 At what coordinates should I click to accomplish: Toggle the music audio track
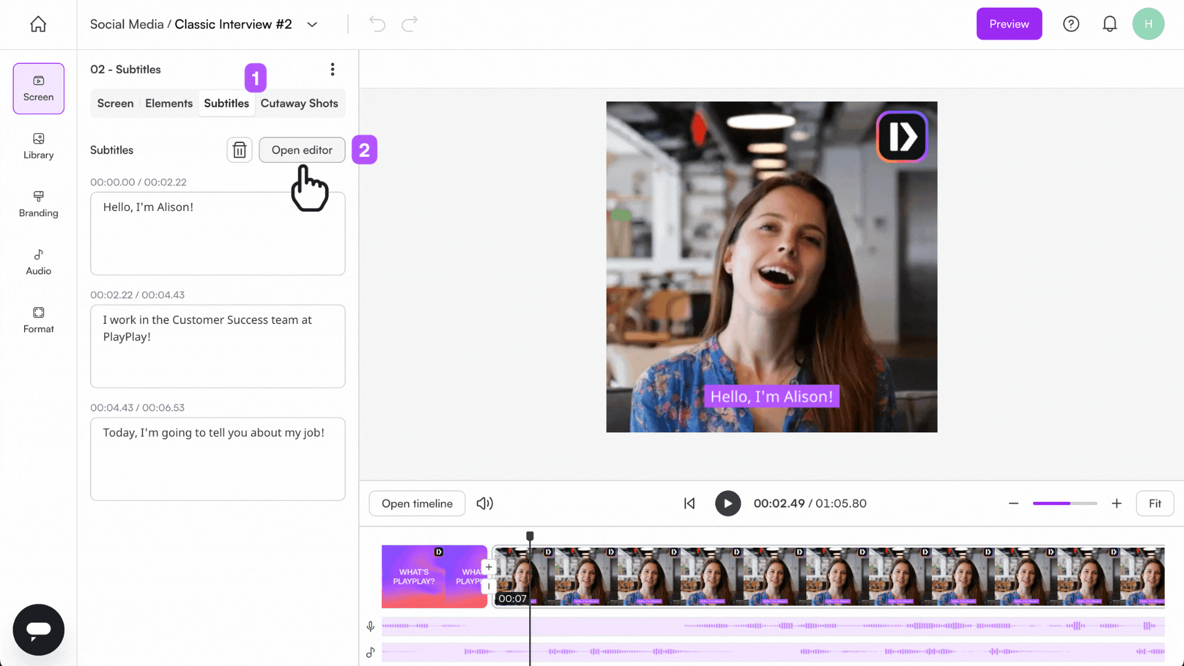tap(371, 652)
